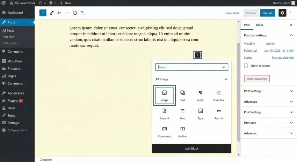Click the Add Block button

191,149
